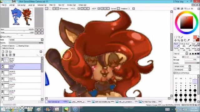The image size is (200, 112).
Task: Enable Preserve Opacity checkbox
Action: click(1, 46)
